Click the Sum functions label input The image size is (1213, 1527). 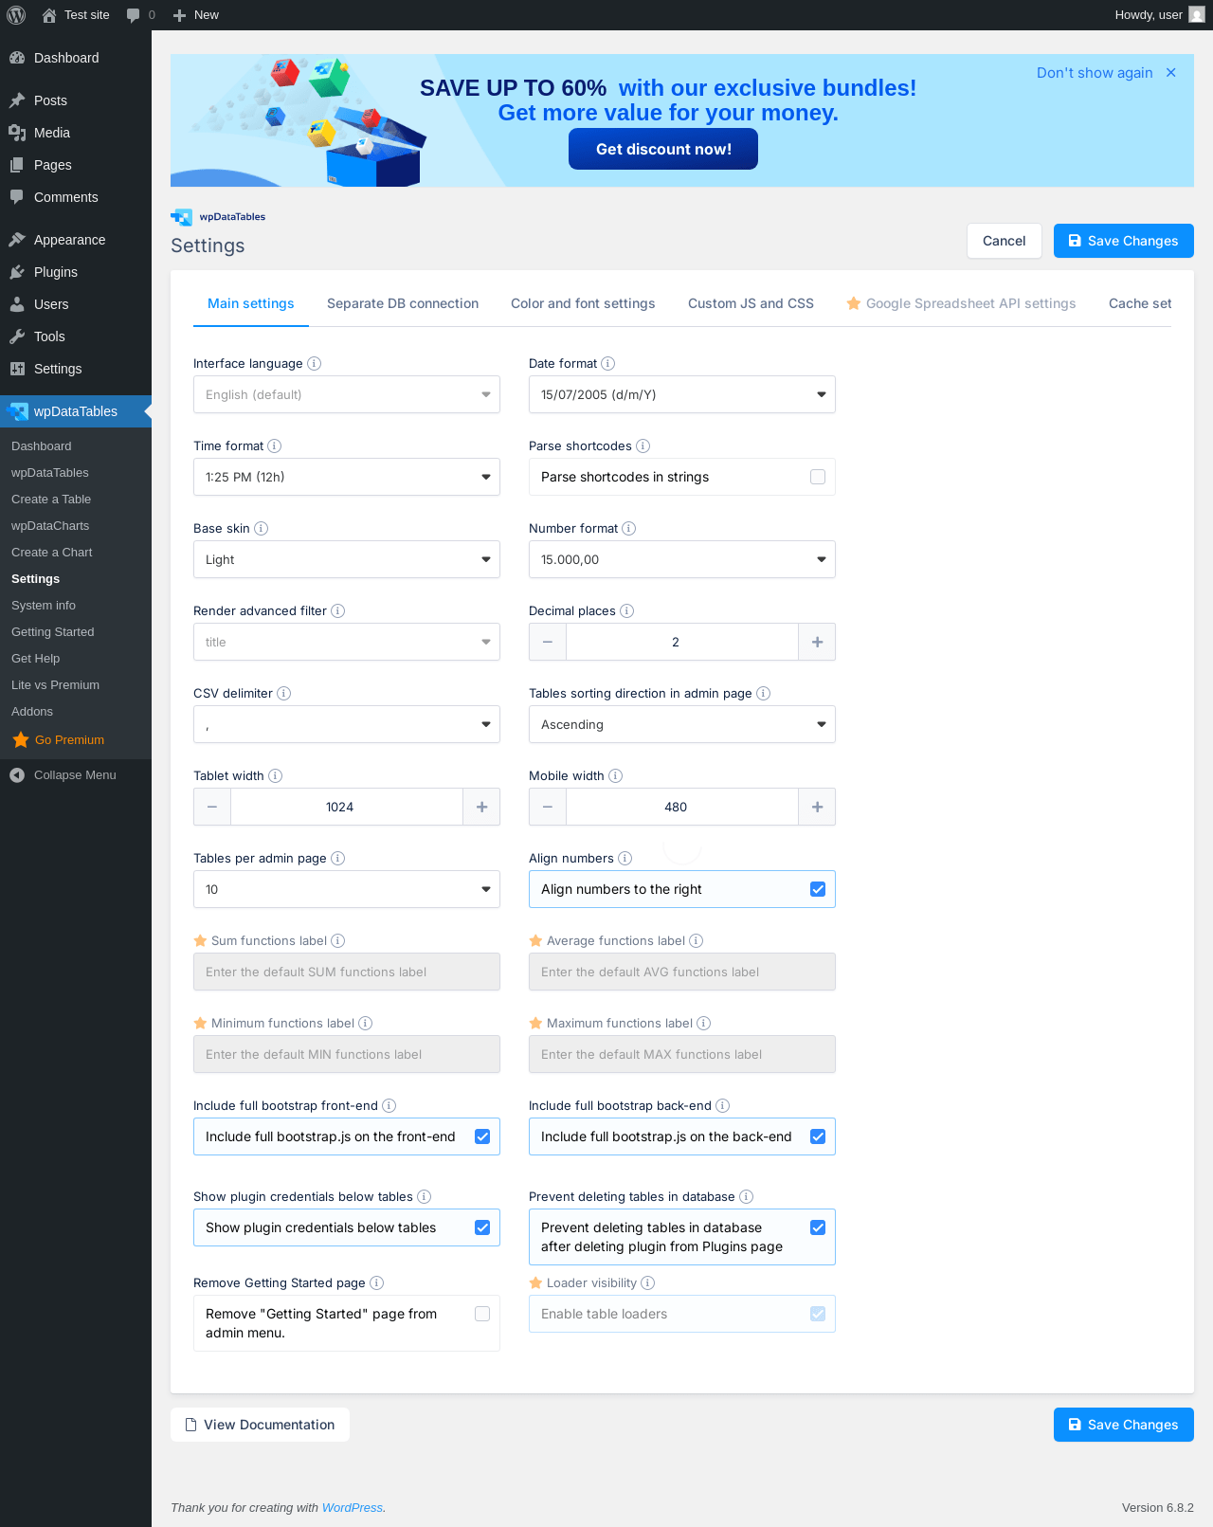(x=347, y=972)
